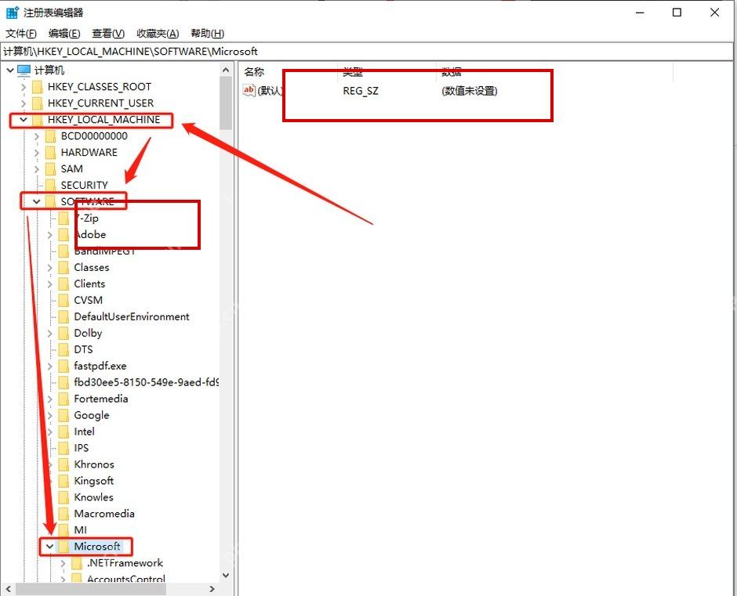
Task: Click the (数值未设置) data cell
Action: coord(469,91)
